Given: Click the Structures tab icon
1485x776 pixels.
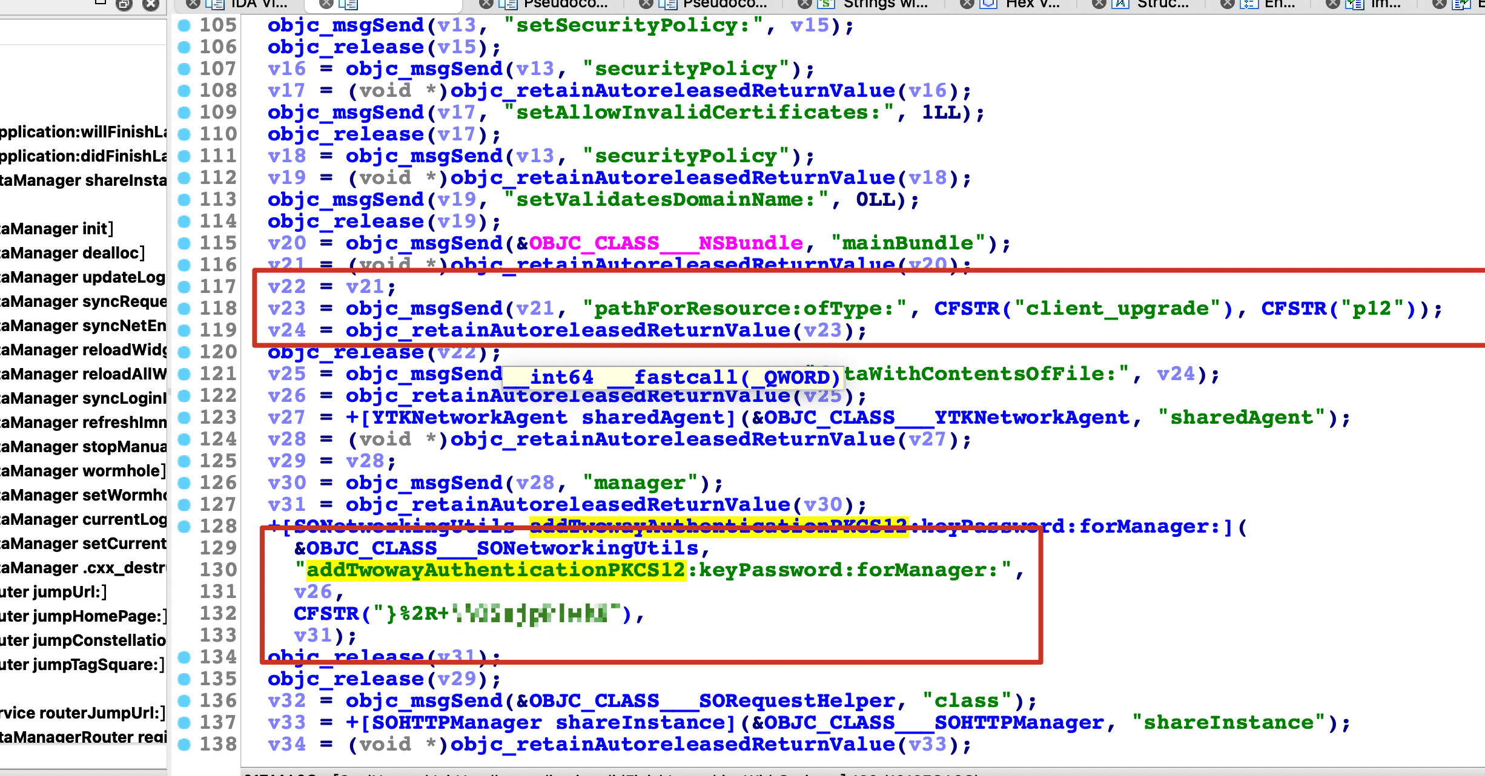Looking at the screenshot, I should tap(1120, 4).
